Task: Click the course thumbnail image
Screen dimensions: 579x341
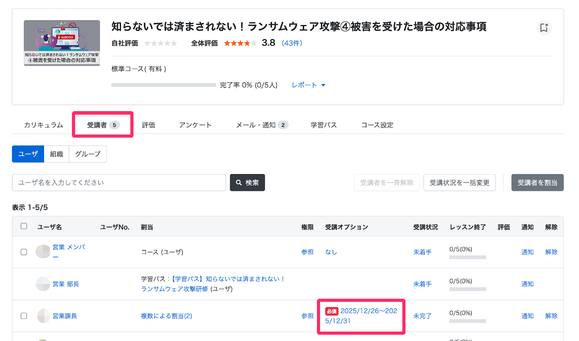Action: (62, 43)
